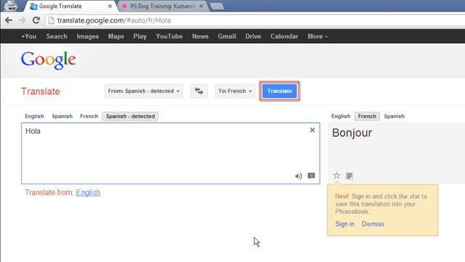Open the usage examples speech-bubble icon
This screenshot has width=465, height=262.
(x=311, y=176)
